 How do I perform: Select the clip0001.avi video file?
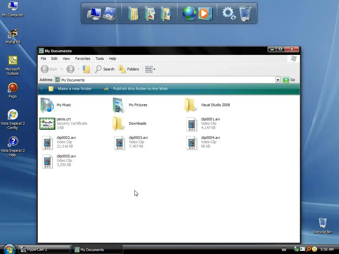point(203,124)
